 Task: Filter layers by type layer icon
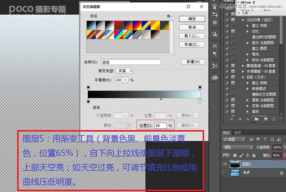[x=265, y=139]
